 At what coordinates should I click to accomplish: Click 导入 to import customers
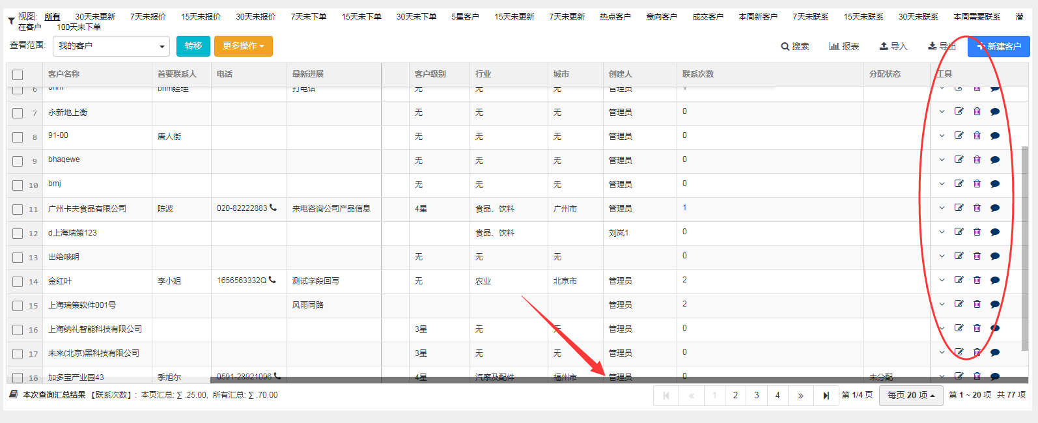(x=893, y=47)
